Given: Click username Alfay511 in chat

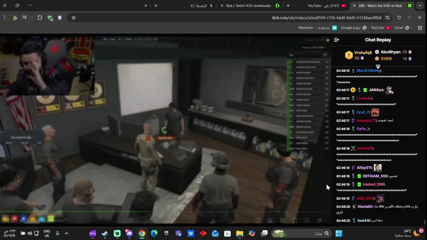Looking at the screenshot, I should pos(364,168).
